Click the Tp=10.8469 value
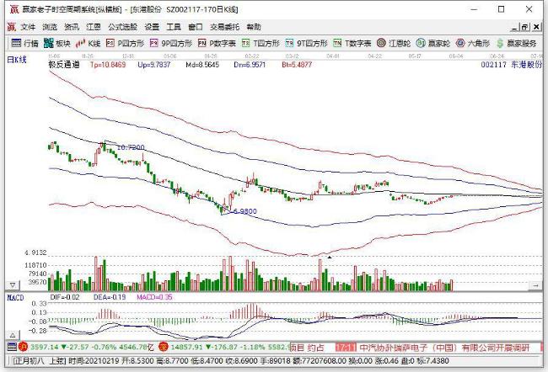The height and width of the screenshot is (372, 548). [x=108, y=65]
